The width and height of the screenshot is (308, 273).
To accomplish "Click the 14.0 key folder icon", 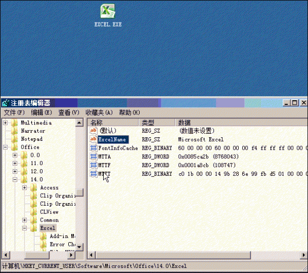I will (x=24, y=179).
